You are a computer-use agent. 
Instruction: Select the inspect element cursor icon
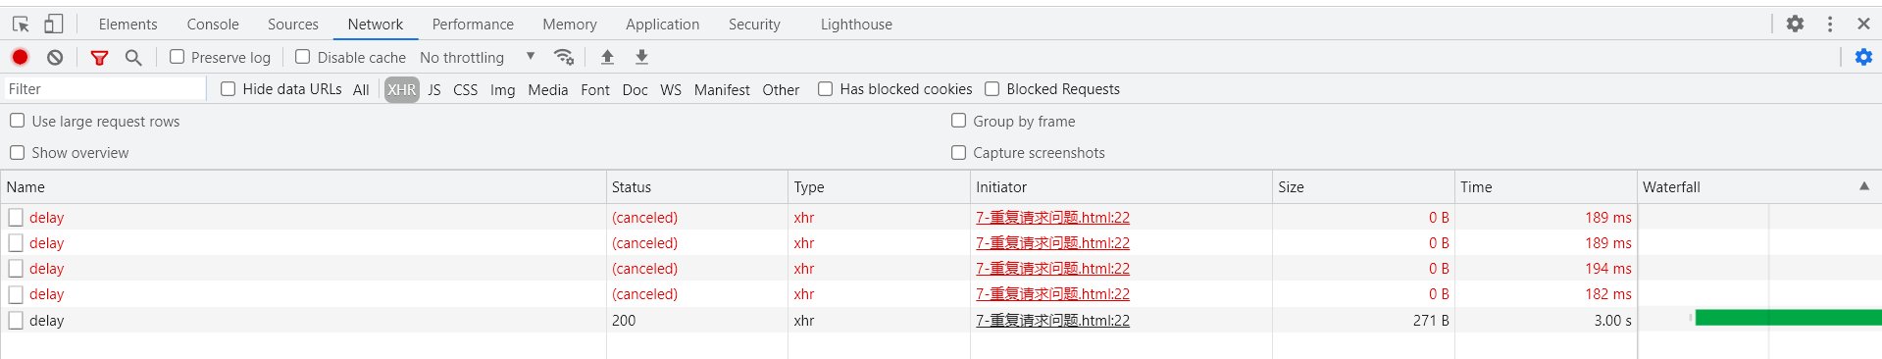(21, 24)
